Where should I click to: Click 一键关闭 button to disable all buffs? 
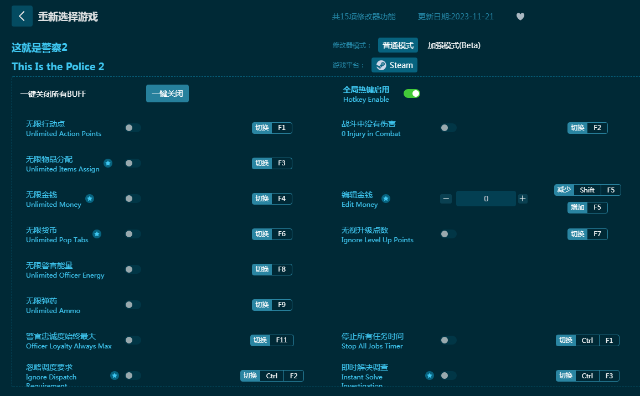(x=167, y=94)
